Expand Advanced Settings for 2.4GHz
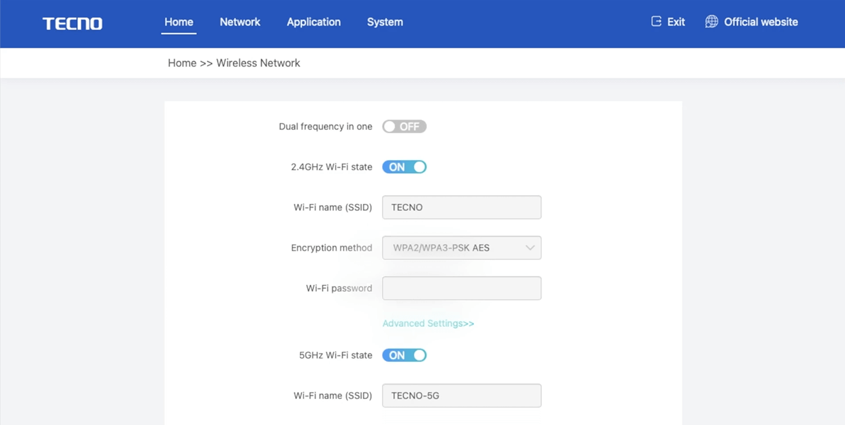 (428, 324)
